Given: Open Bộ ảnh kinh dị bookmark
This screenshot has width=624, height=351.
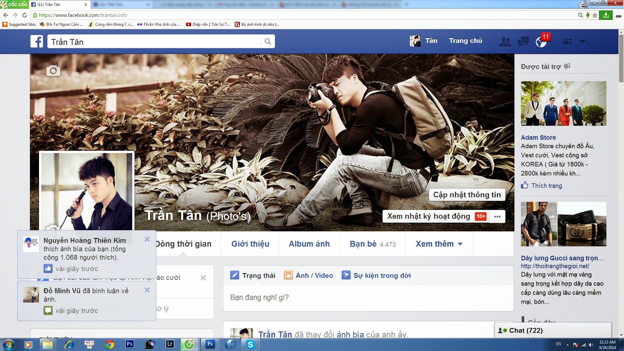Looking at the screenshot, I should (x=257, y=24).
